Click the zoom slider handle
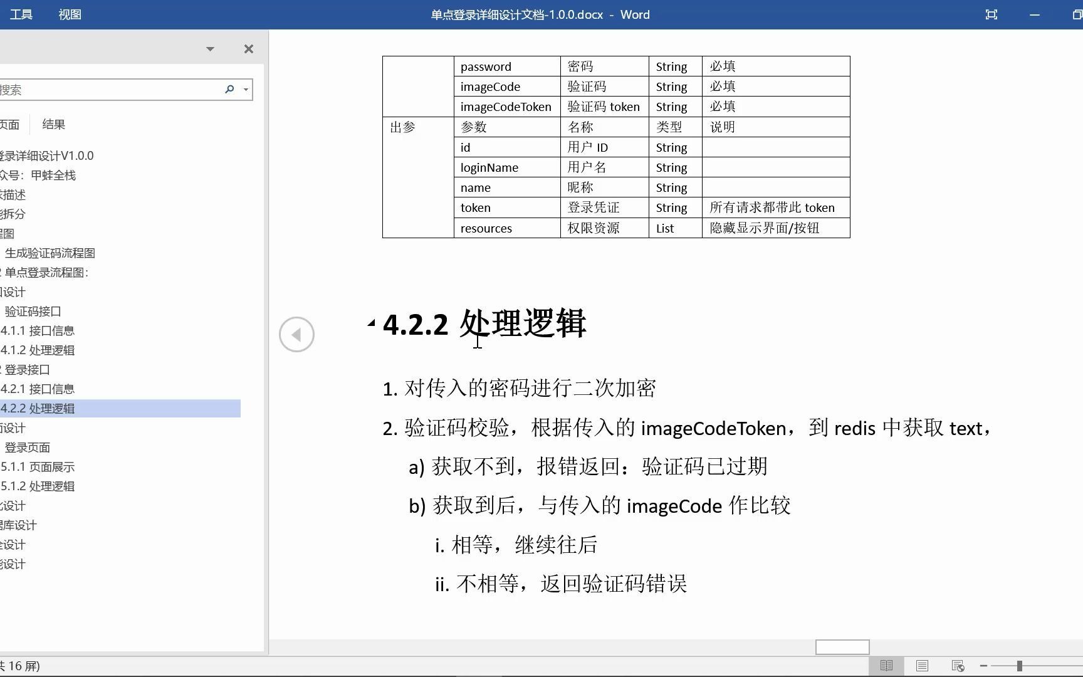Screen dimensions: 1083x677 [1020, 666]
